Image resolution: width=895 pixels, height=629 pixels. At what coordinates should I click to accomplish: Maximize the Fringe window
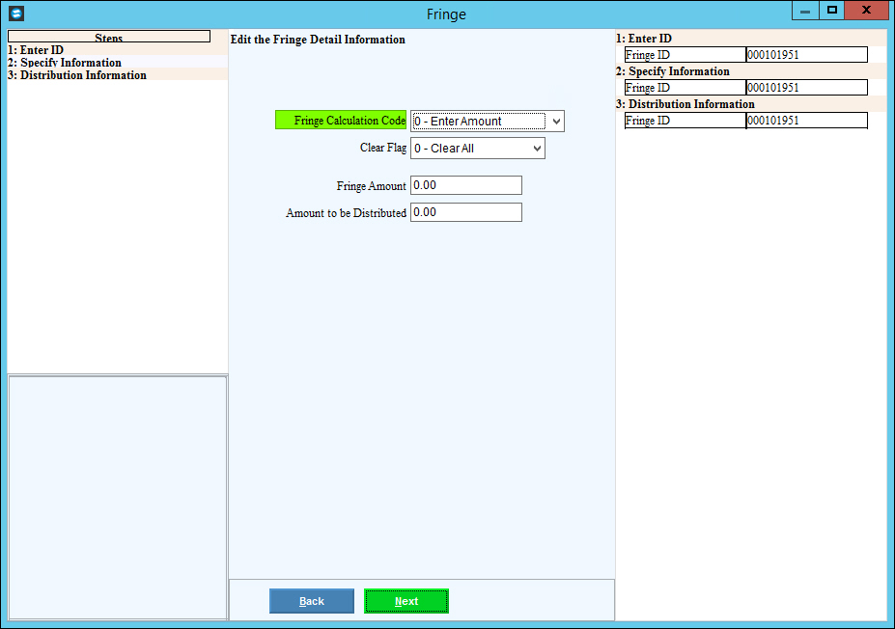[x=831, y=11]
